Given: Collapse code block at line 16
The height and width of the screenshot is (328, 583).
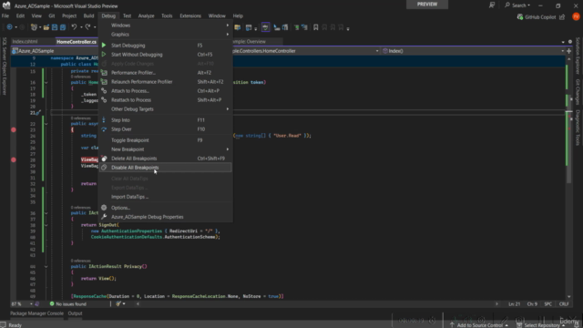Looking at the screenshot, I should click(x=46, y=83).
